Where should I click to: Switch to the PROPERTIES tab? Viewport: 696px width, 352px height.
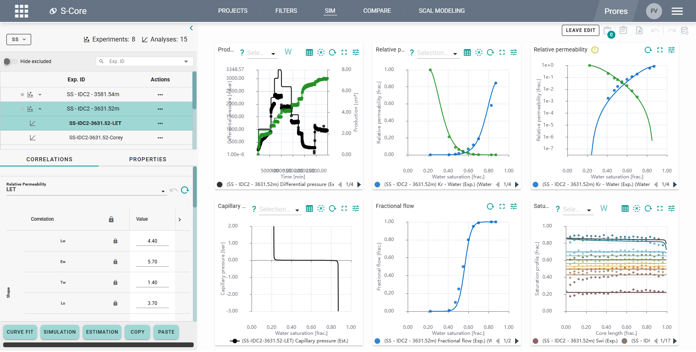tap(148, 159)
